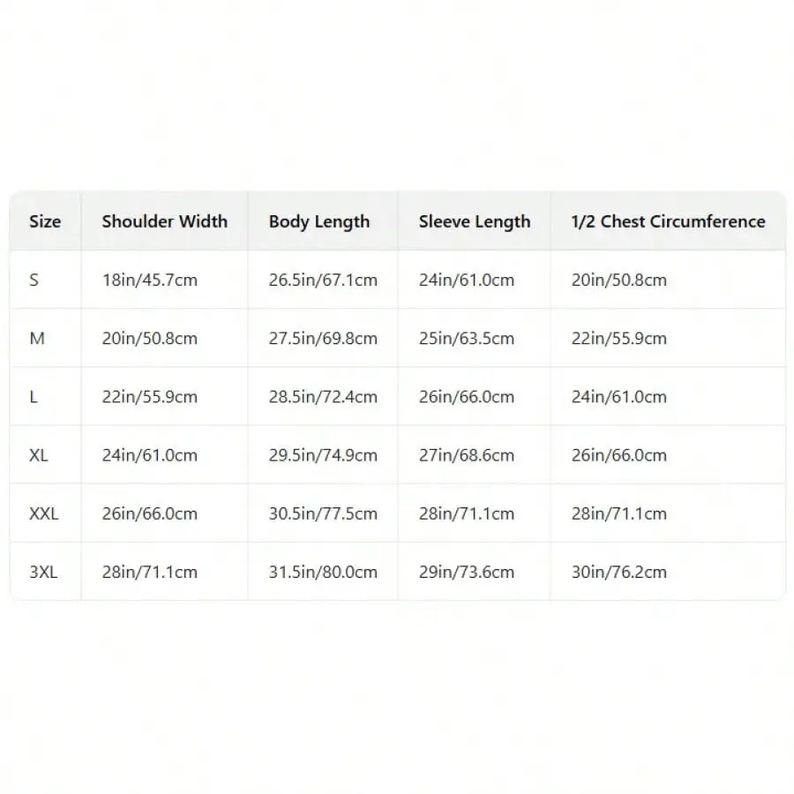Click the Shoulder Width column header

[164, 221]
